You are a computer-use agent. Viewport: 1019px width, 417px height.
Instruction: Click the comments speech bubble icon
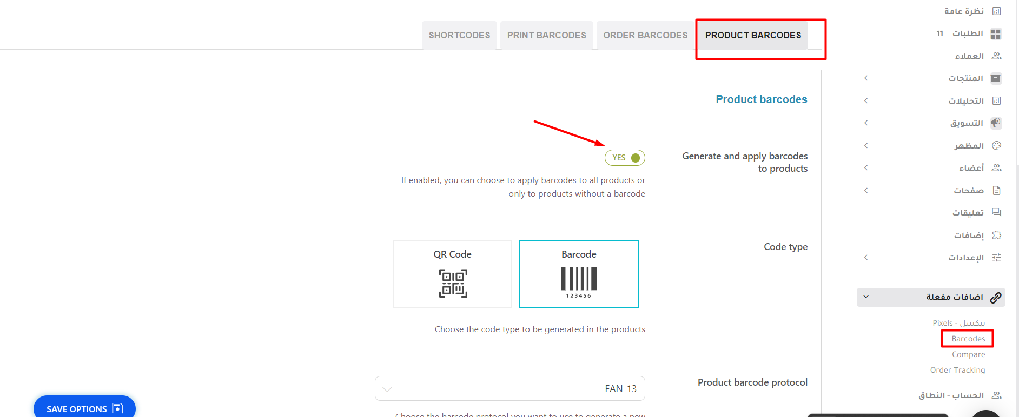coord(996,213)
